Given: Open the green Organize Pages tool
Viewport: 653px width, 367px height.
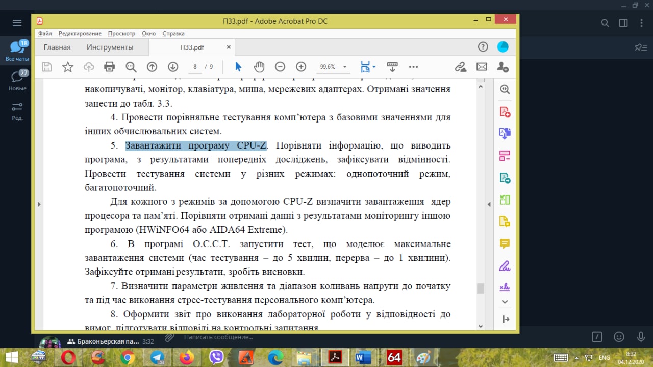Looking at the screenshot, I should tap(505, 200).
